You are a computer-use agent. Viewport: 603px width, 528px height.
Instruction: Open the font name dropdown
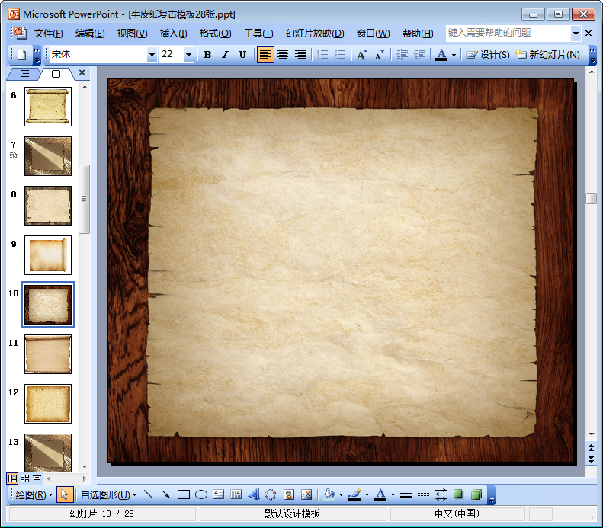152,55
